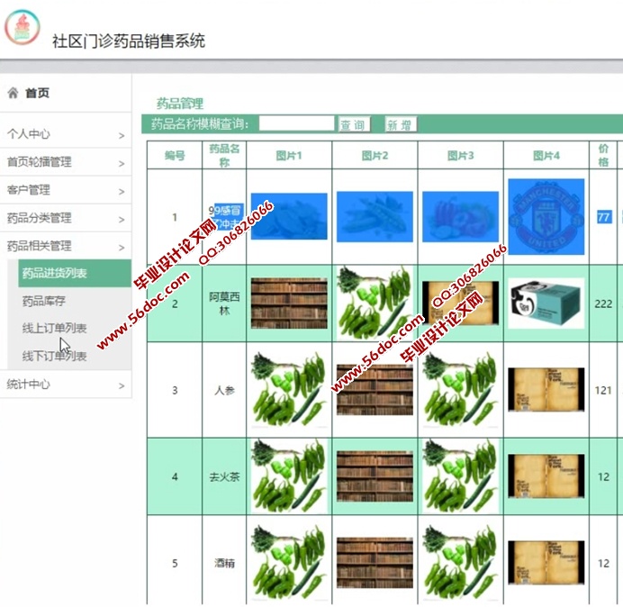Click the 图片1 column header

pyautogui.click(x=289, y=156)
